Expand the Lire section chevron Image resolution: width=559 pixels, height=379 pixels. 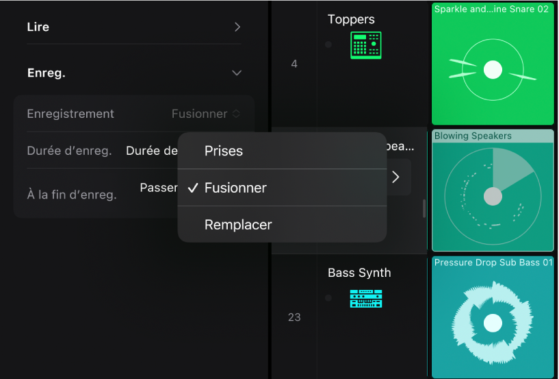pyautogui.click(x=237, y=27)
